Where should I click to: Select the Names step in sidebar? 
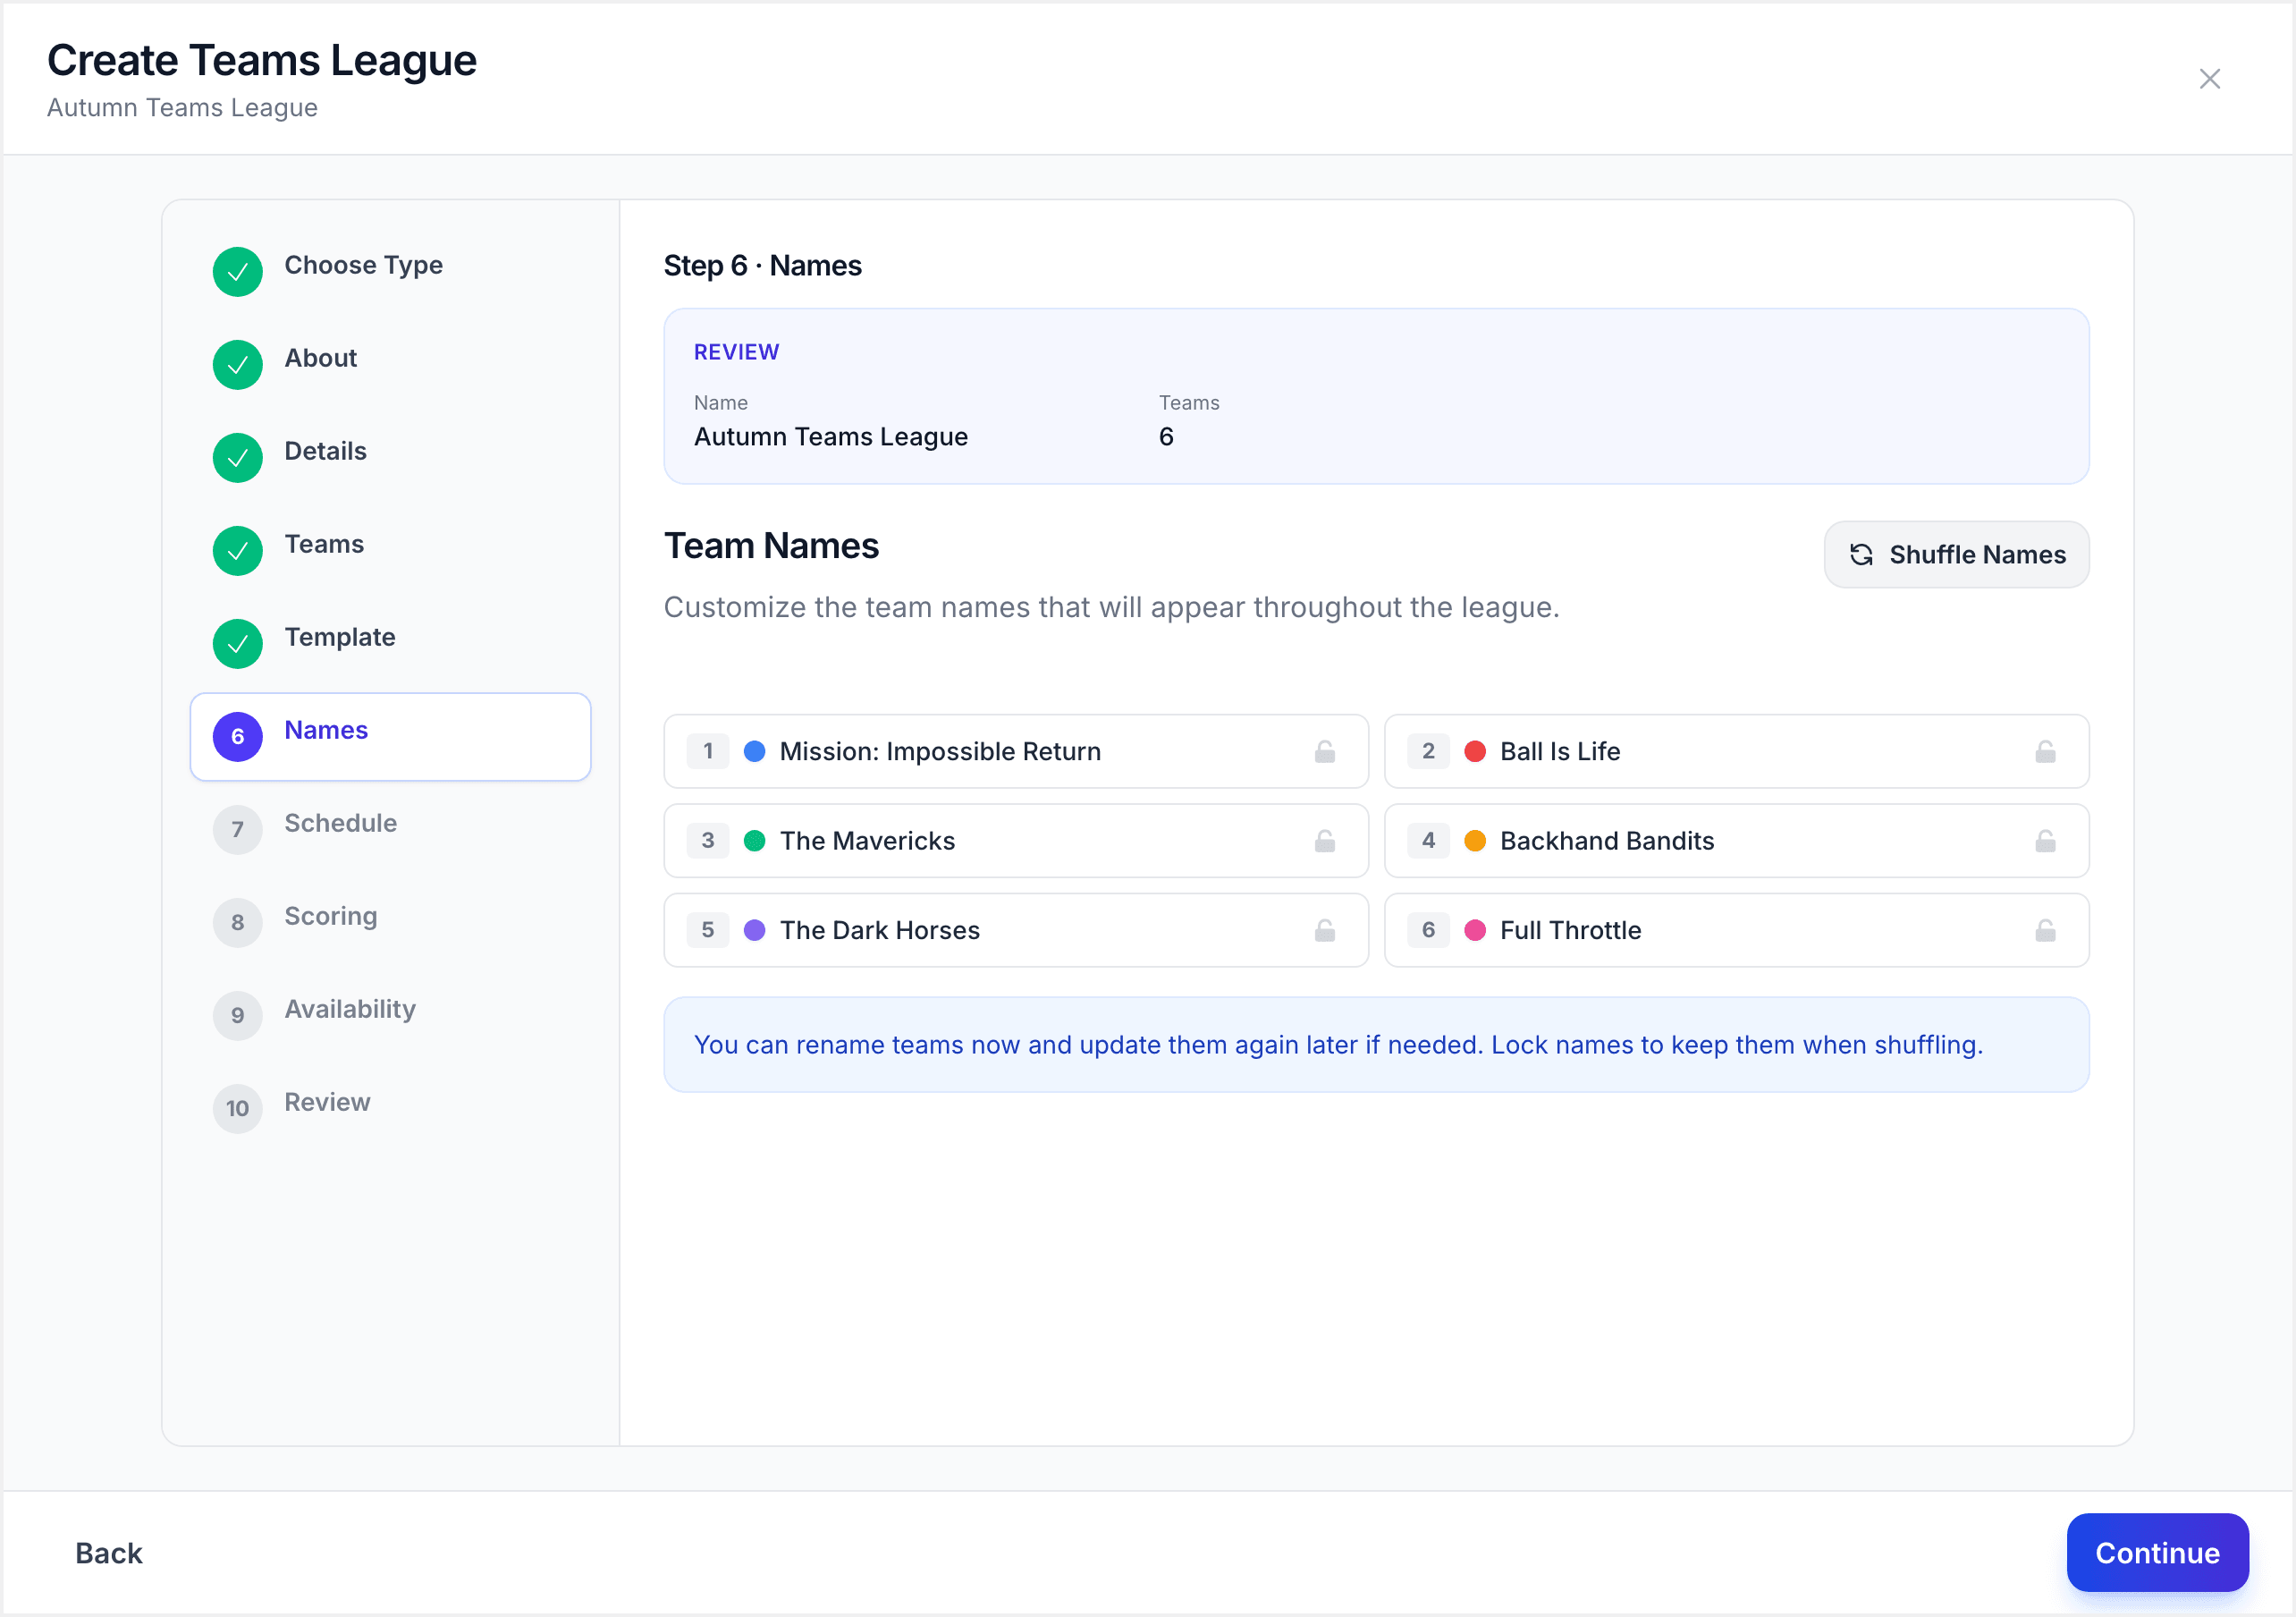(390, 736)
